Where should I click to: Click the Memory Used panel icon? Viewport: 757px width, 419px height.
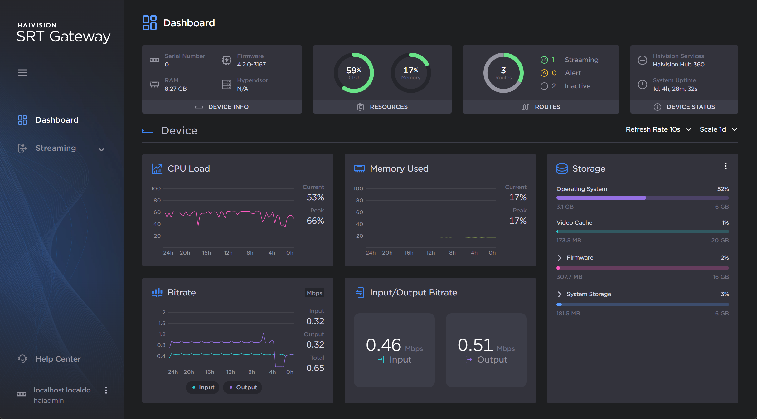(x=359, y=168)
